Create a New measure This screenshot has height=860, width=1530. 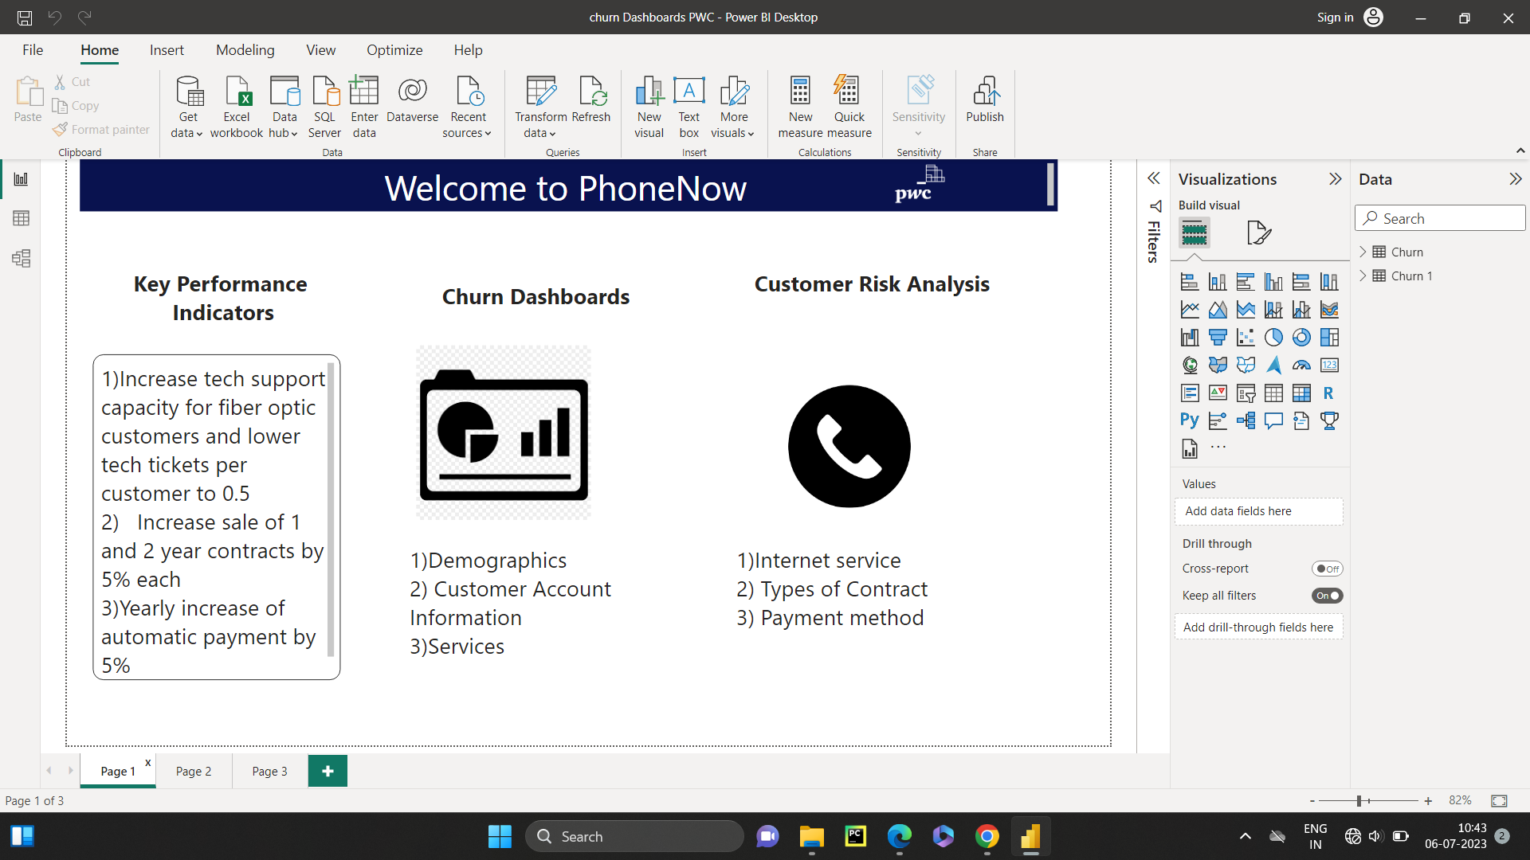800,104
